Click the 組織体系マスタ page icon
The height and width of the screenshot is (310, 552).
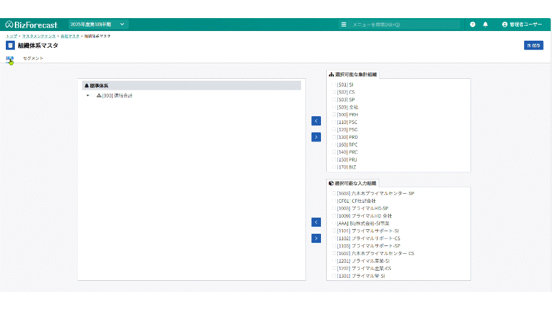tap(10, 46)
